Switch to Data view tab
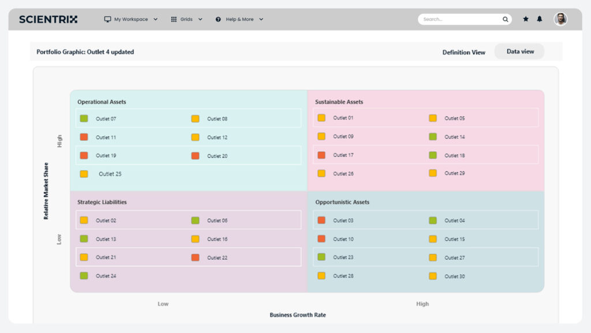The height and width of the screenshot is (333, 591). 520,52
